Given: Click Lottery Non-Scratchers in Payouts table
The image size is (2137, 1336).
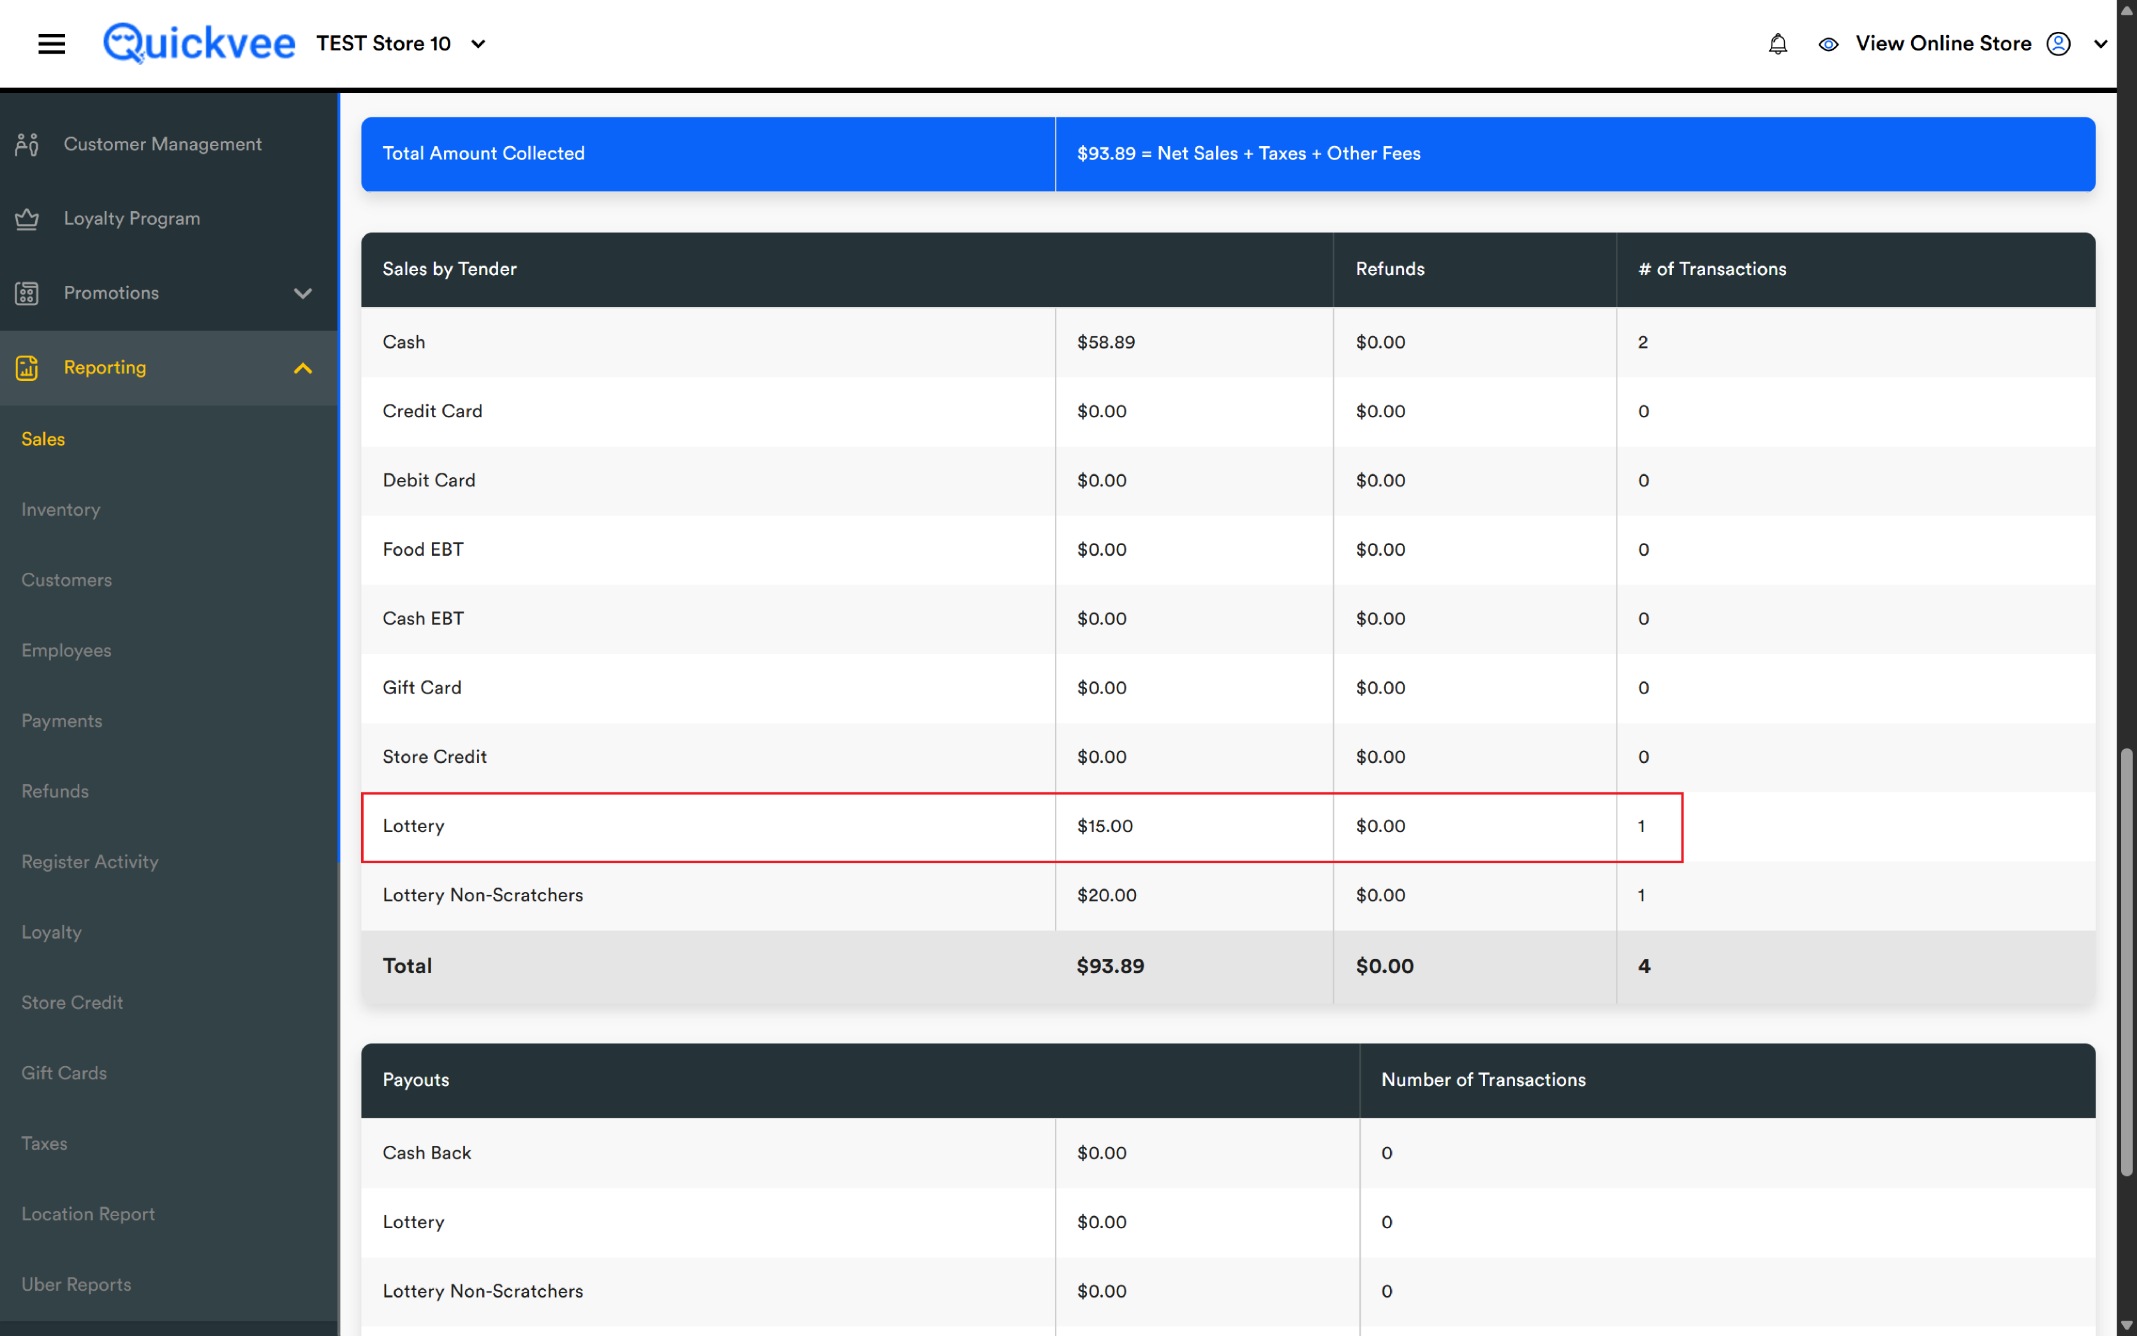Looking at the screenshot, I should click(484, 1291).
